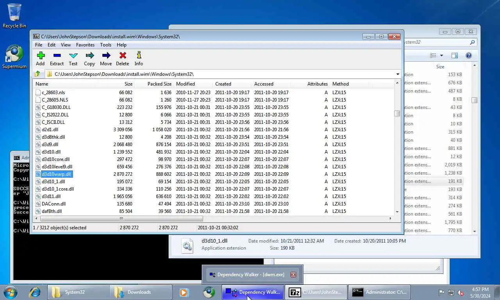The width and height of the screenshot is (500, 300).
Task: Open the Tools menu
Action: click(x=105, y=45)
